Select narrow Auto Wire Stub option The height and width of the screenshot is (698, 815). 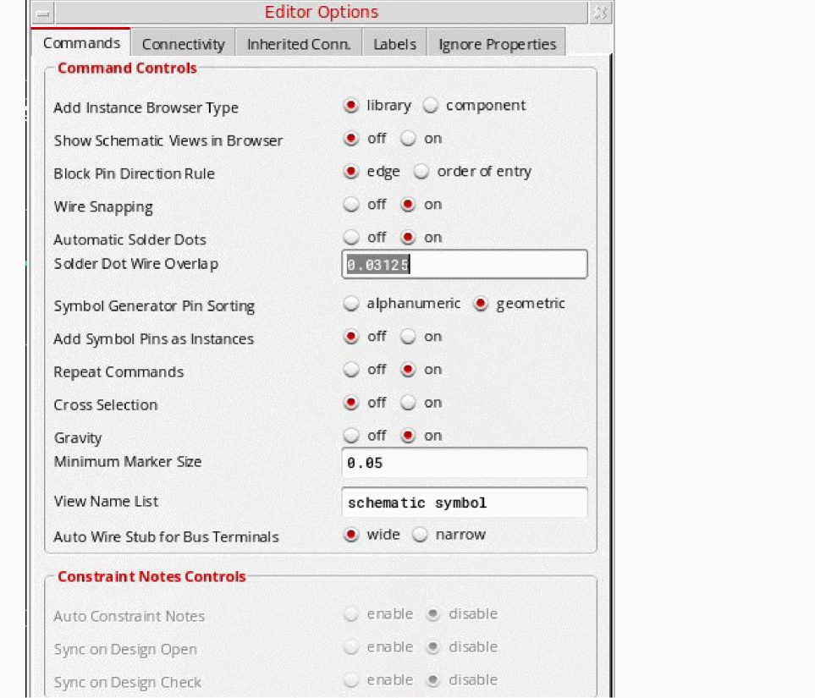pyautogui.click(x=421, y=535)
